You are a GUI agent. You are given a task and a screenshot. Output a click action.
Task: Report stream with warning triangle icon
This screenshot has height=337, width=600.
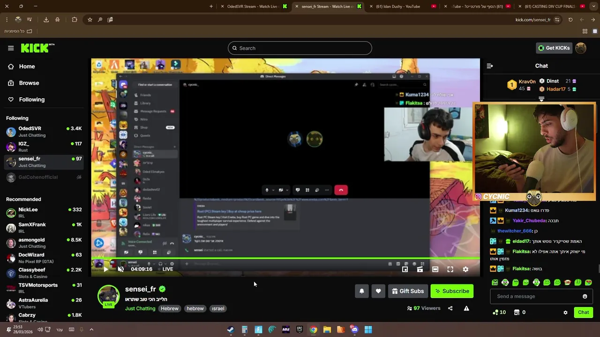pyautogui.click(x=466, y=308)
